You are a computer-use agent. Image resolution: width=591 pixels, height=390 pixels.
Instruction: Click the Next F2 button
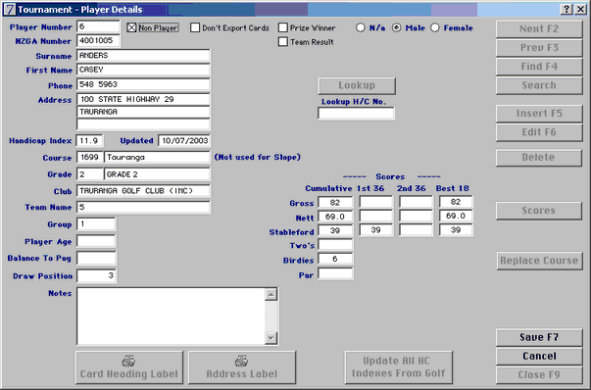click(x=539, y=29)
